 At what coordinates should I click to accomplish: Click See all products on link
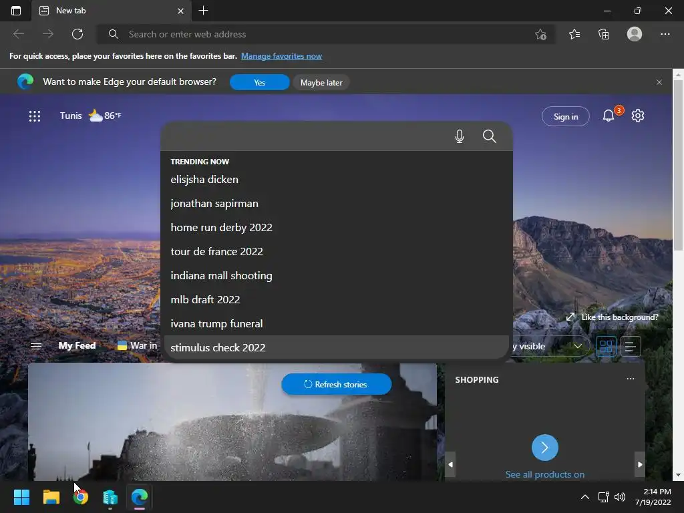coord(545,474)
